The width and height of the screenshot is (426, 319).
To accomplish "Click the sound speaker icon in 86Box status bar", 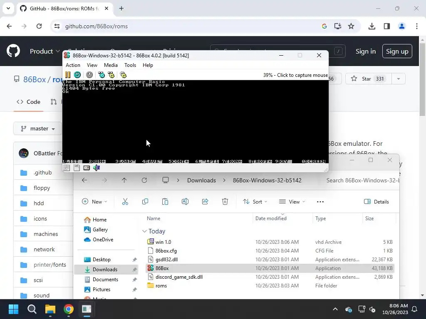I will (97, 168).
